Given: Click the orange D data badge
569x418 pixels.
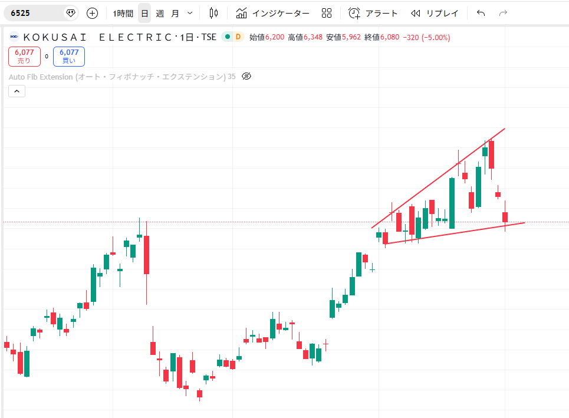Looking at the screenshot, I should pos(238,37).
